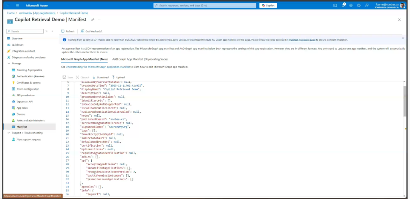Screen dimensions: 410x199
Task: Download the app manifest
Action: pyautogui.click(x=100, y=77)
